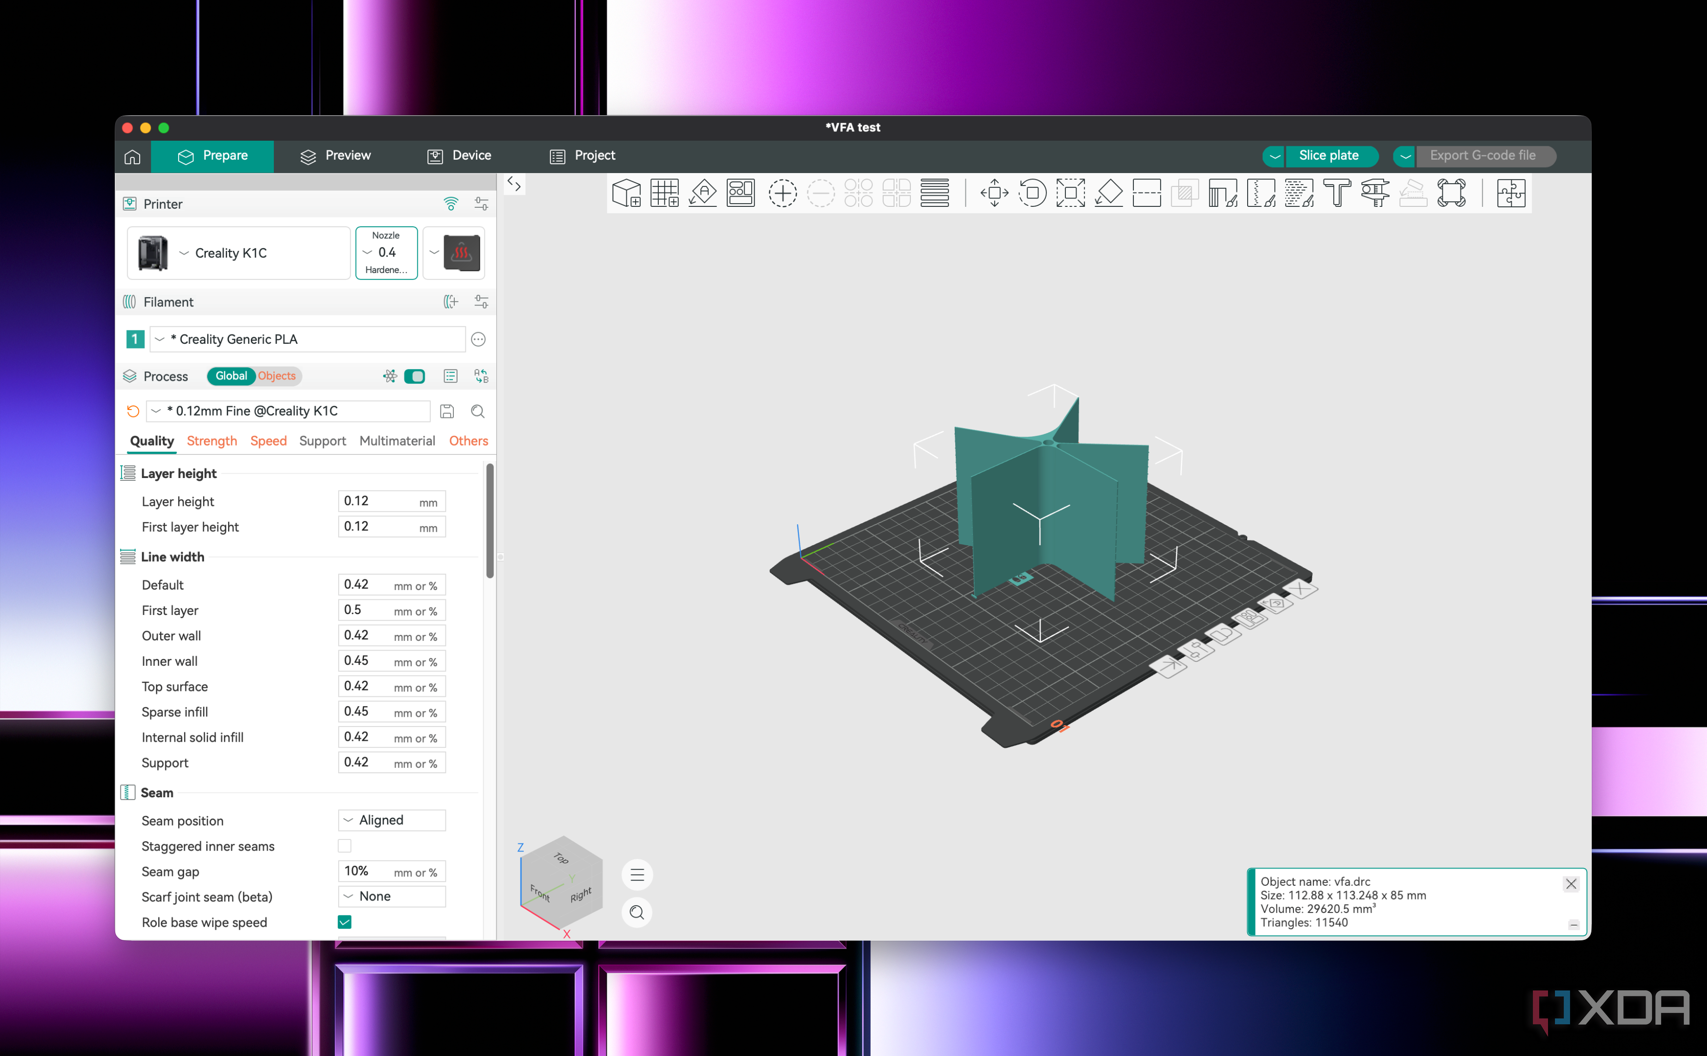Select the Text shape tool
Screen dimensions: 1707x1056
pos(1337,193)
